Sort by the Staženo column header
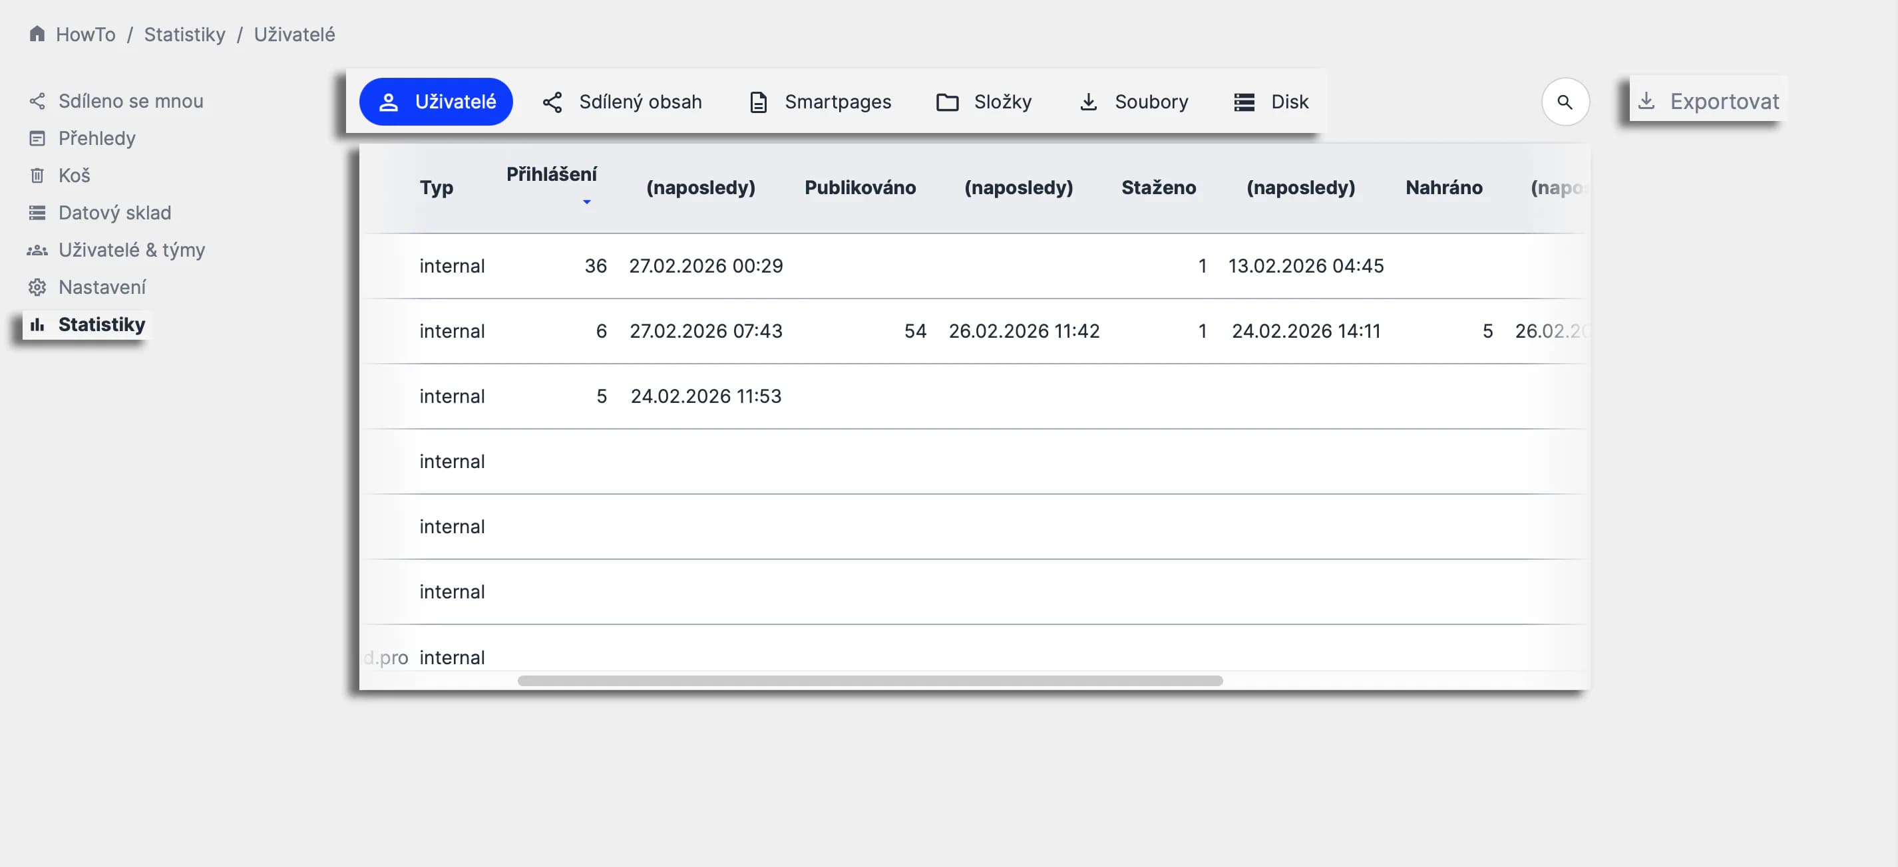1898x867 pixels. click(x=1158, y=187)
